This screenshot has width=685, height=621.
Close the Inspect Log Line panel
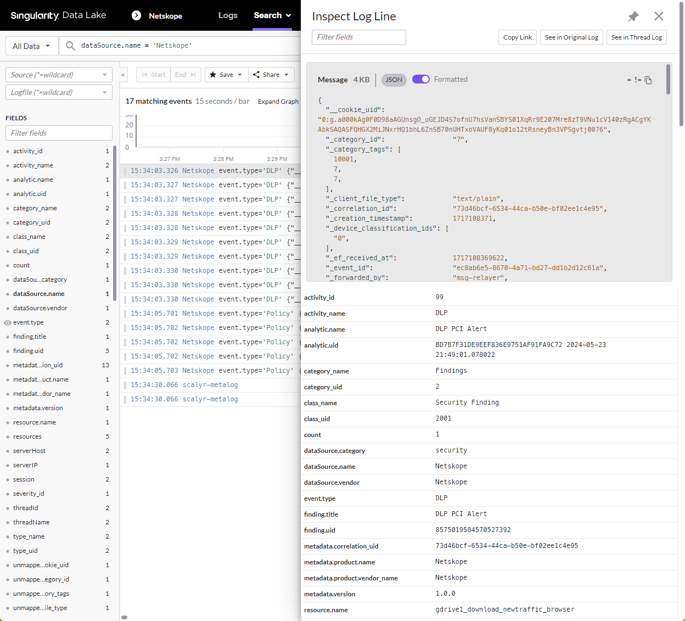(659, 16)
